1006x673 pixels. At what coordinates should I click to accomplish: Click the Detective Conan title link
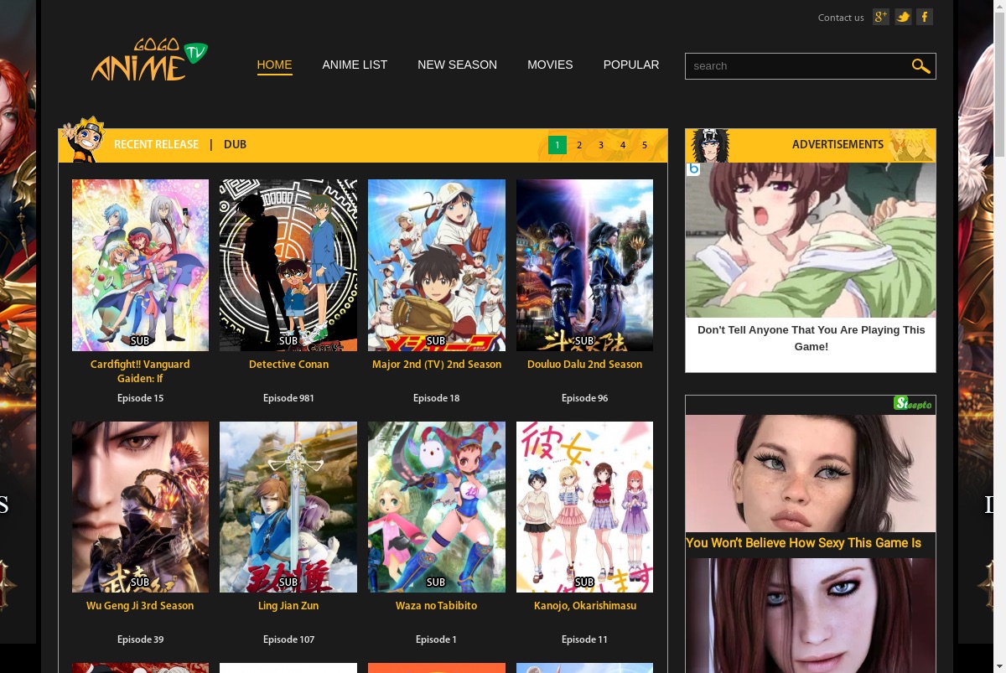[x=288, y=365]
